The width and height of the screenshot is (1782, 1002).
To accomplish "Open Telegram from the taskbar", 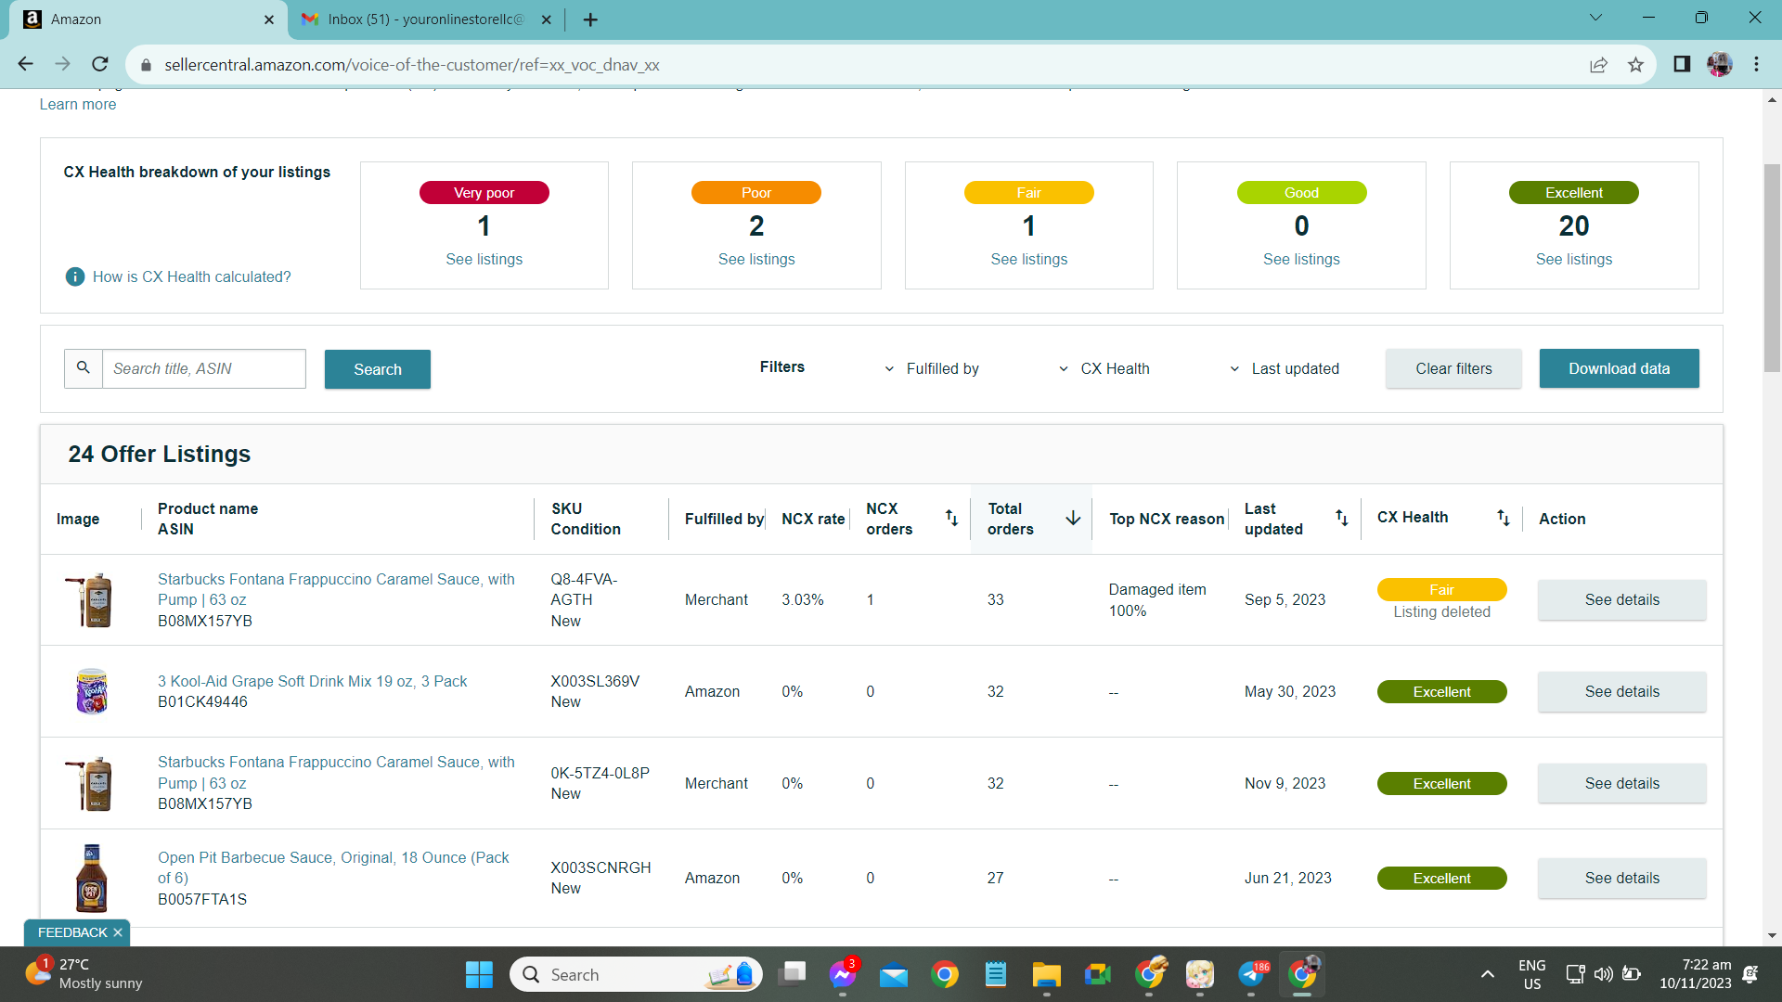I will (1251, 974).
